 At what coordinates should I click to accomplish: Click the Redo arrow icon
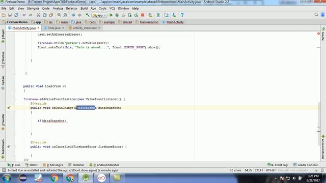pyautogui.click(x=31, y=15)
